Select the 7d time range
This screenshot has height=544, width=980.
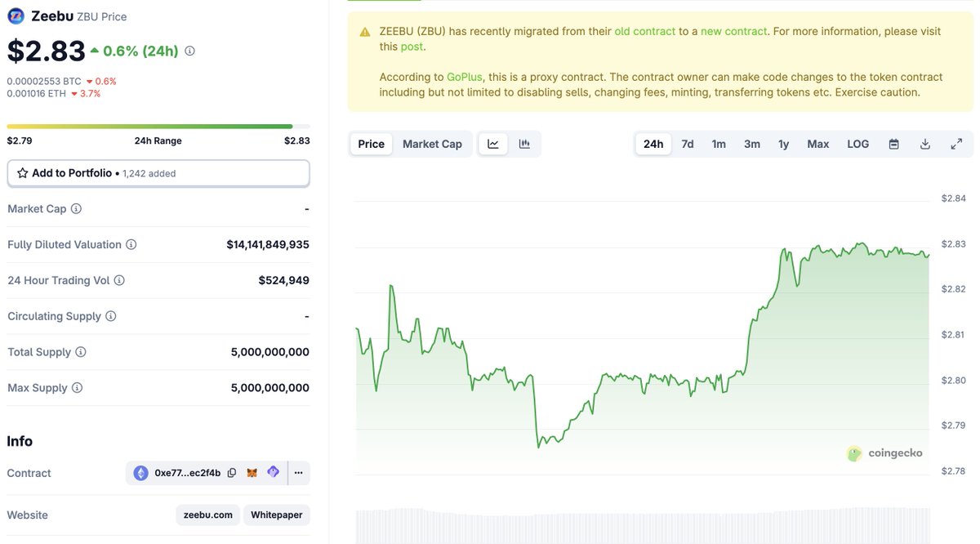688,144
